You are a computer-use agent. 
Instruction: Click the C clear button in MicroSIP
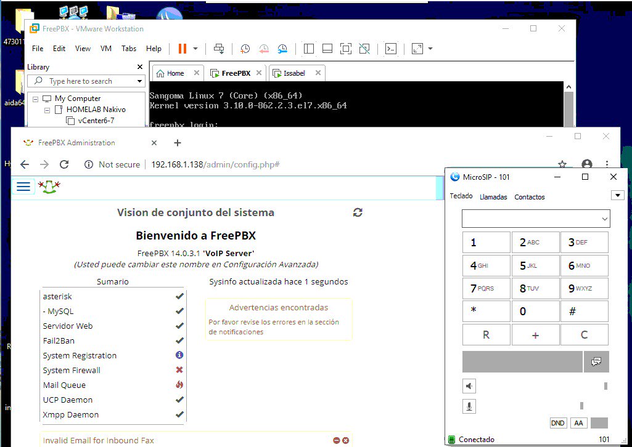point(584,335)
